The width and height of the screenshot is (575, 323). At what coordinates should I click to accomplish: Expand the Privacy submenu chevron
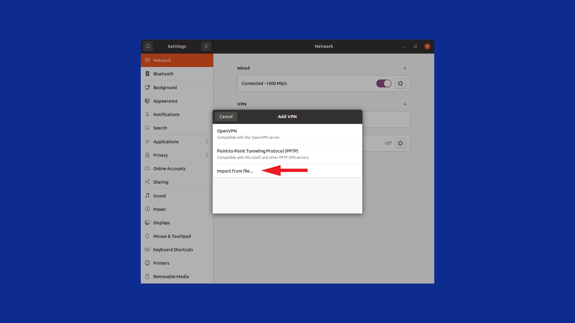(x=207, y=155)
